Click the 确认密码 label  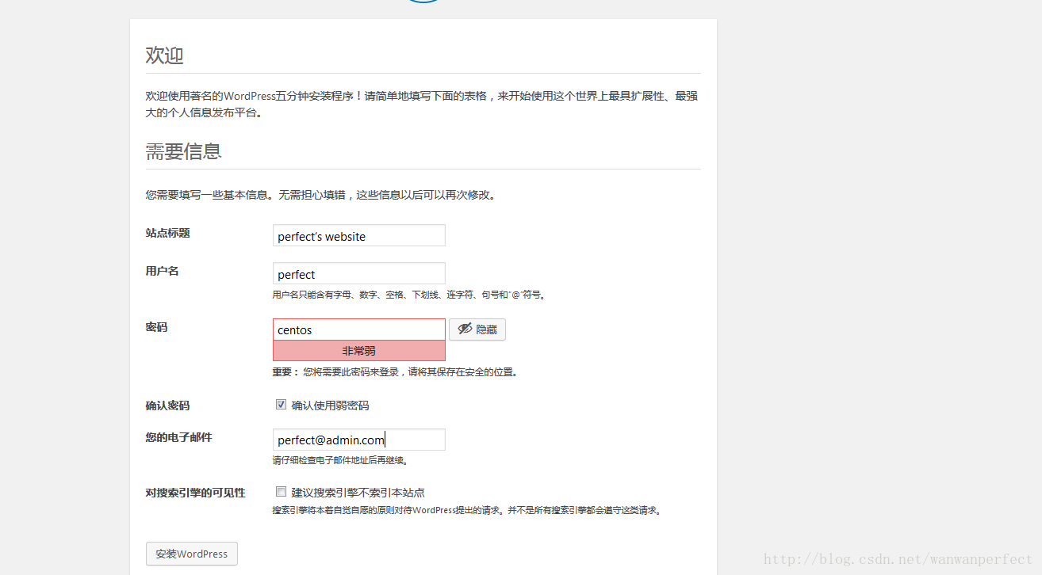coord(167,406)
